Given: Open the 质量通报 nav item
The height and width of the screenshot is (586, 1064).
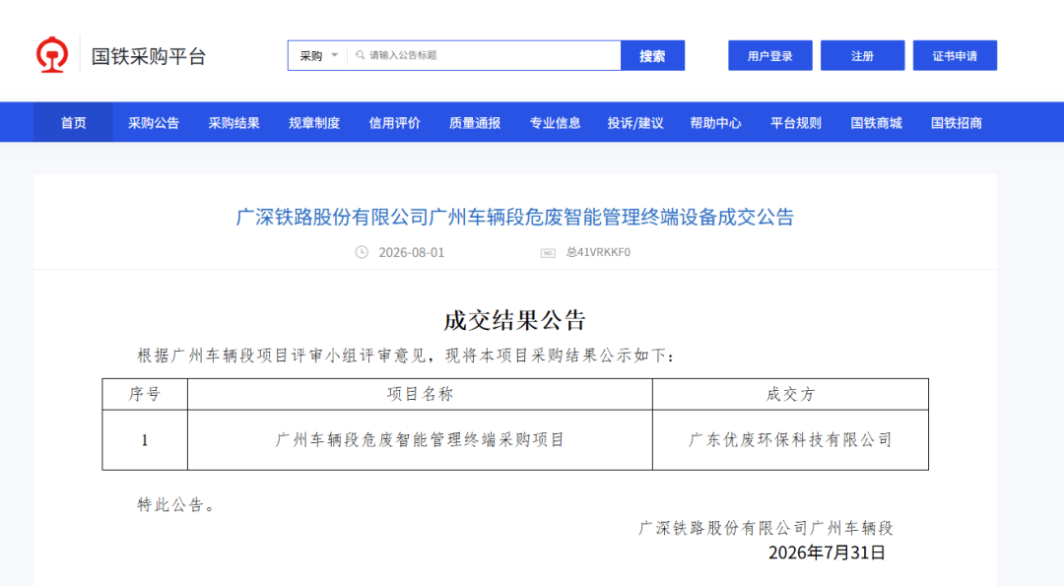Looking at the screenshot, I should (475, 123).
